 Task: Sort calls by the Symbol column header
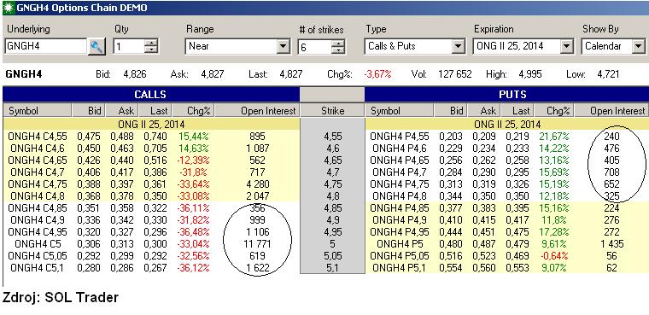pyautogui.click(x=38, y=110)
